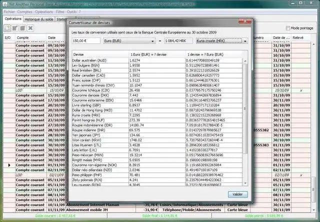The width and height of the screenshot is (320, 222).
Task: Click the new transaction toolbar icon
Action: [7, 28]
